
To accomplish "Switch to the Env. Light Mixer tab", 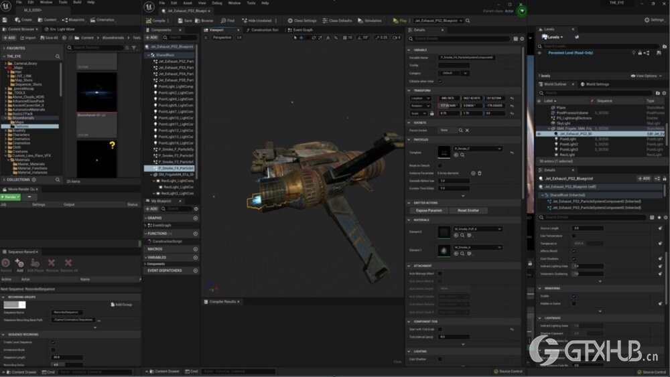I will 60,29.
